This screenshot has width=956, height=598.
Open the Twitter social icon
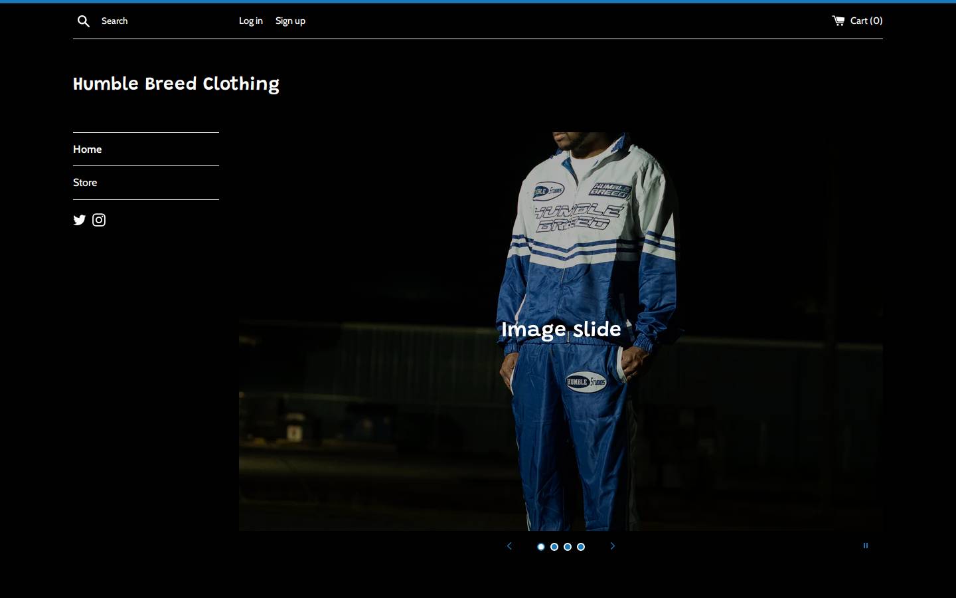click(80, 220)
